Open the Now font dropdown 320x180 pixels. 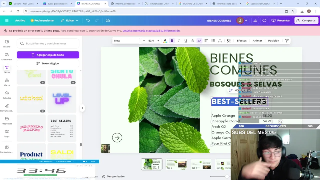(x=126, y=41)
